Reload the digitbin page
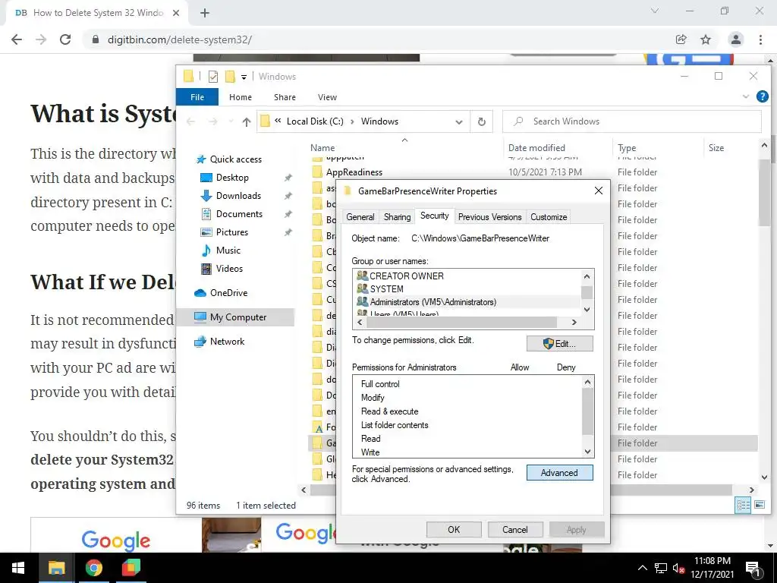This screenshot has height=583, width=777. click(x=65, y=39)
